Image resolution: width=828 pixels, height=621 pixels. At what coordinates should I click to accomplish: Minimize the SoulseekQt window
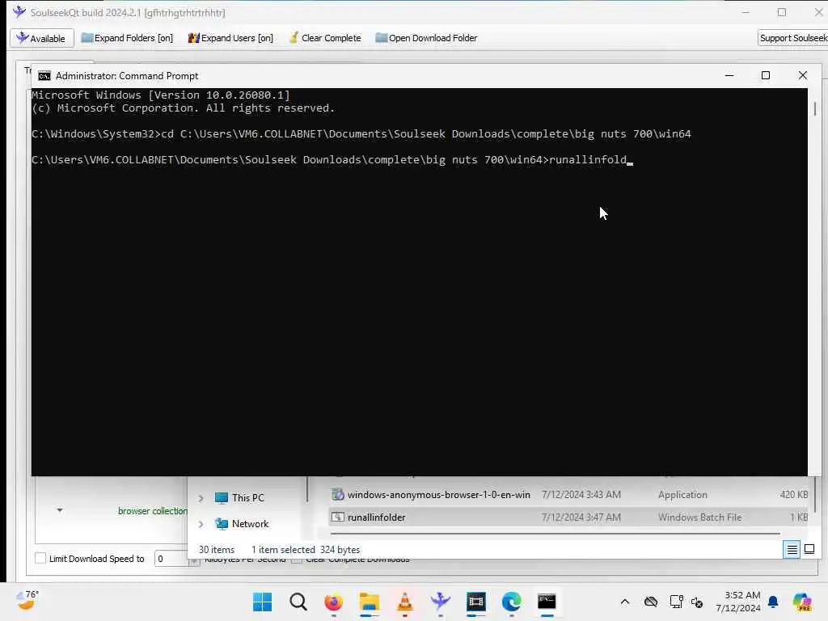745,12
